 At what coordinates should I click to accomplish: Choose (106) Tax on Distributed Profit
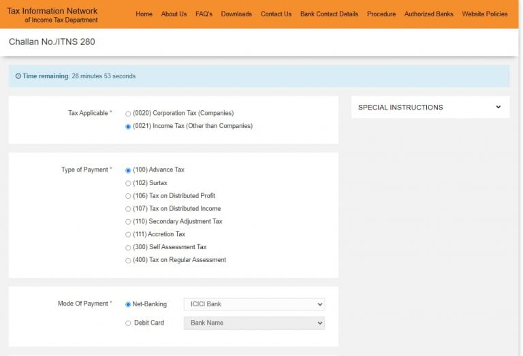(x=128, y=197)
